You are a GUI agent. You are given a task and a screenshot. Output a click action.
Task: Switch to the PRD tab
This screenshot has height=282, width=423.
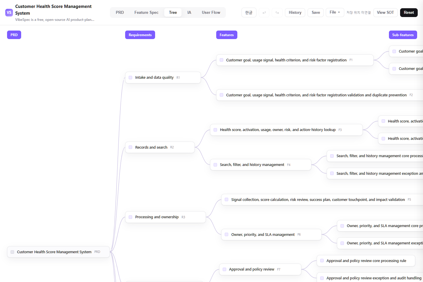pos(120,13)
